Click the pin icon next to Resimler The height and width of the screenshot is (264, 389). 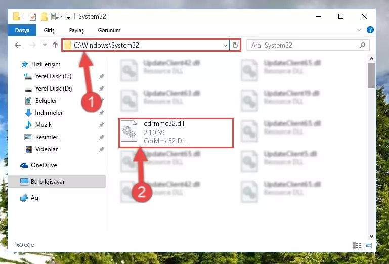coord(102,137)
